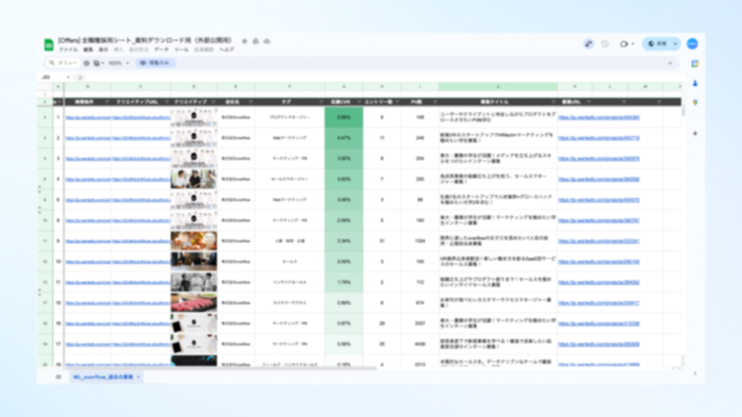The height and width of the screenshot is (417, 742).
Task: Expand the share button dropdown arrow
Action: point(675,44)
